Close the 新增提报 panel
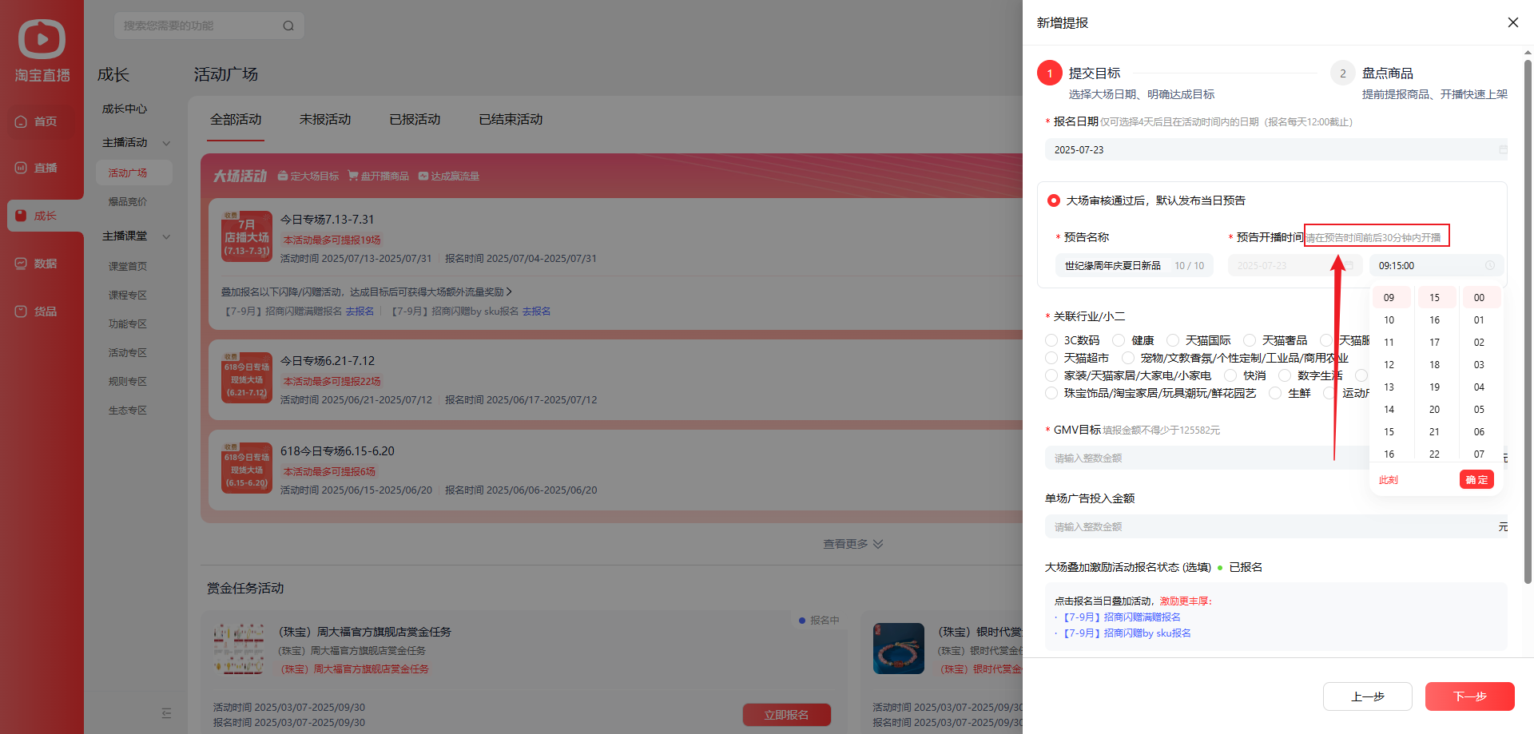1534x734 pixels. tap(1512, 22)
